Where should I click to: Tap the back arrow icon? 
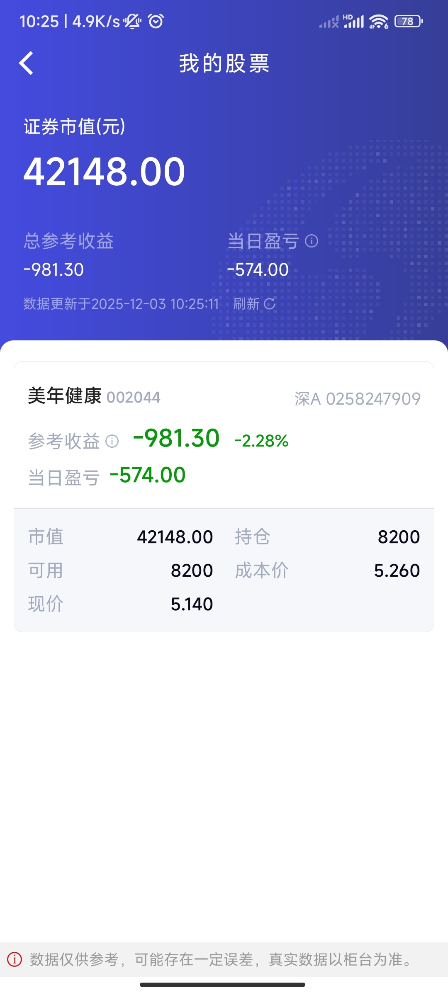26,63
